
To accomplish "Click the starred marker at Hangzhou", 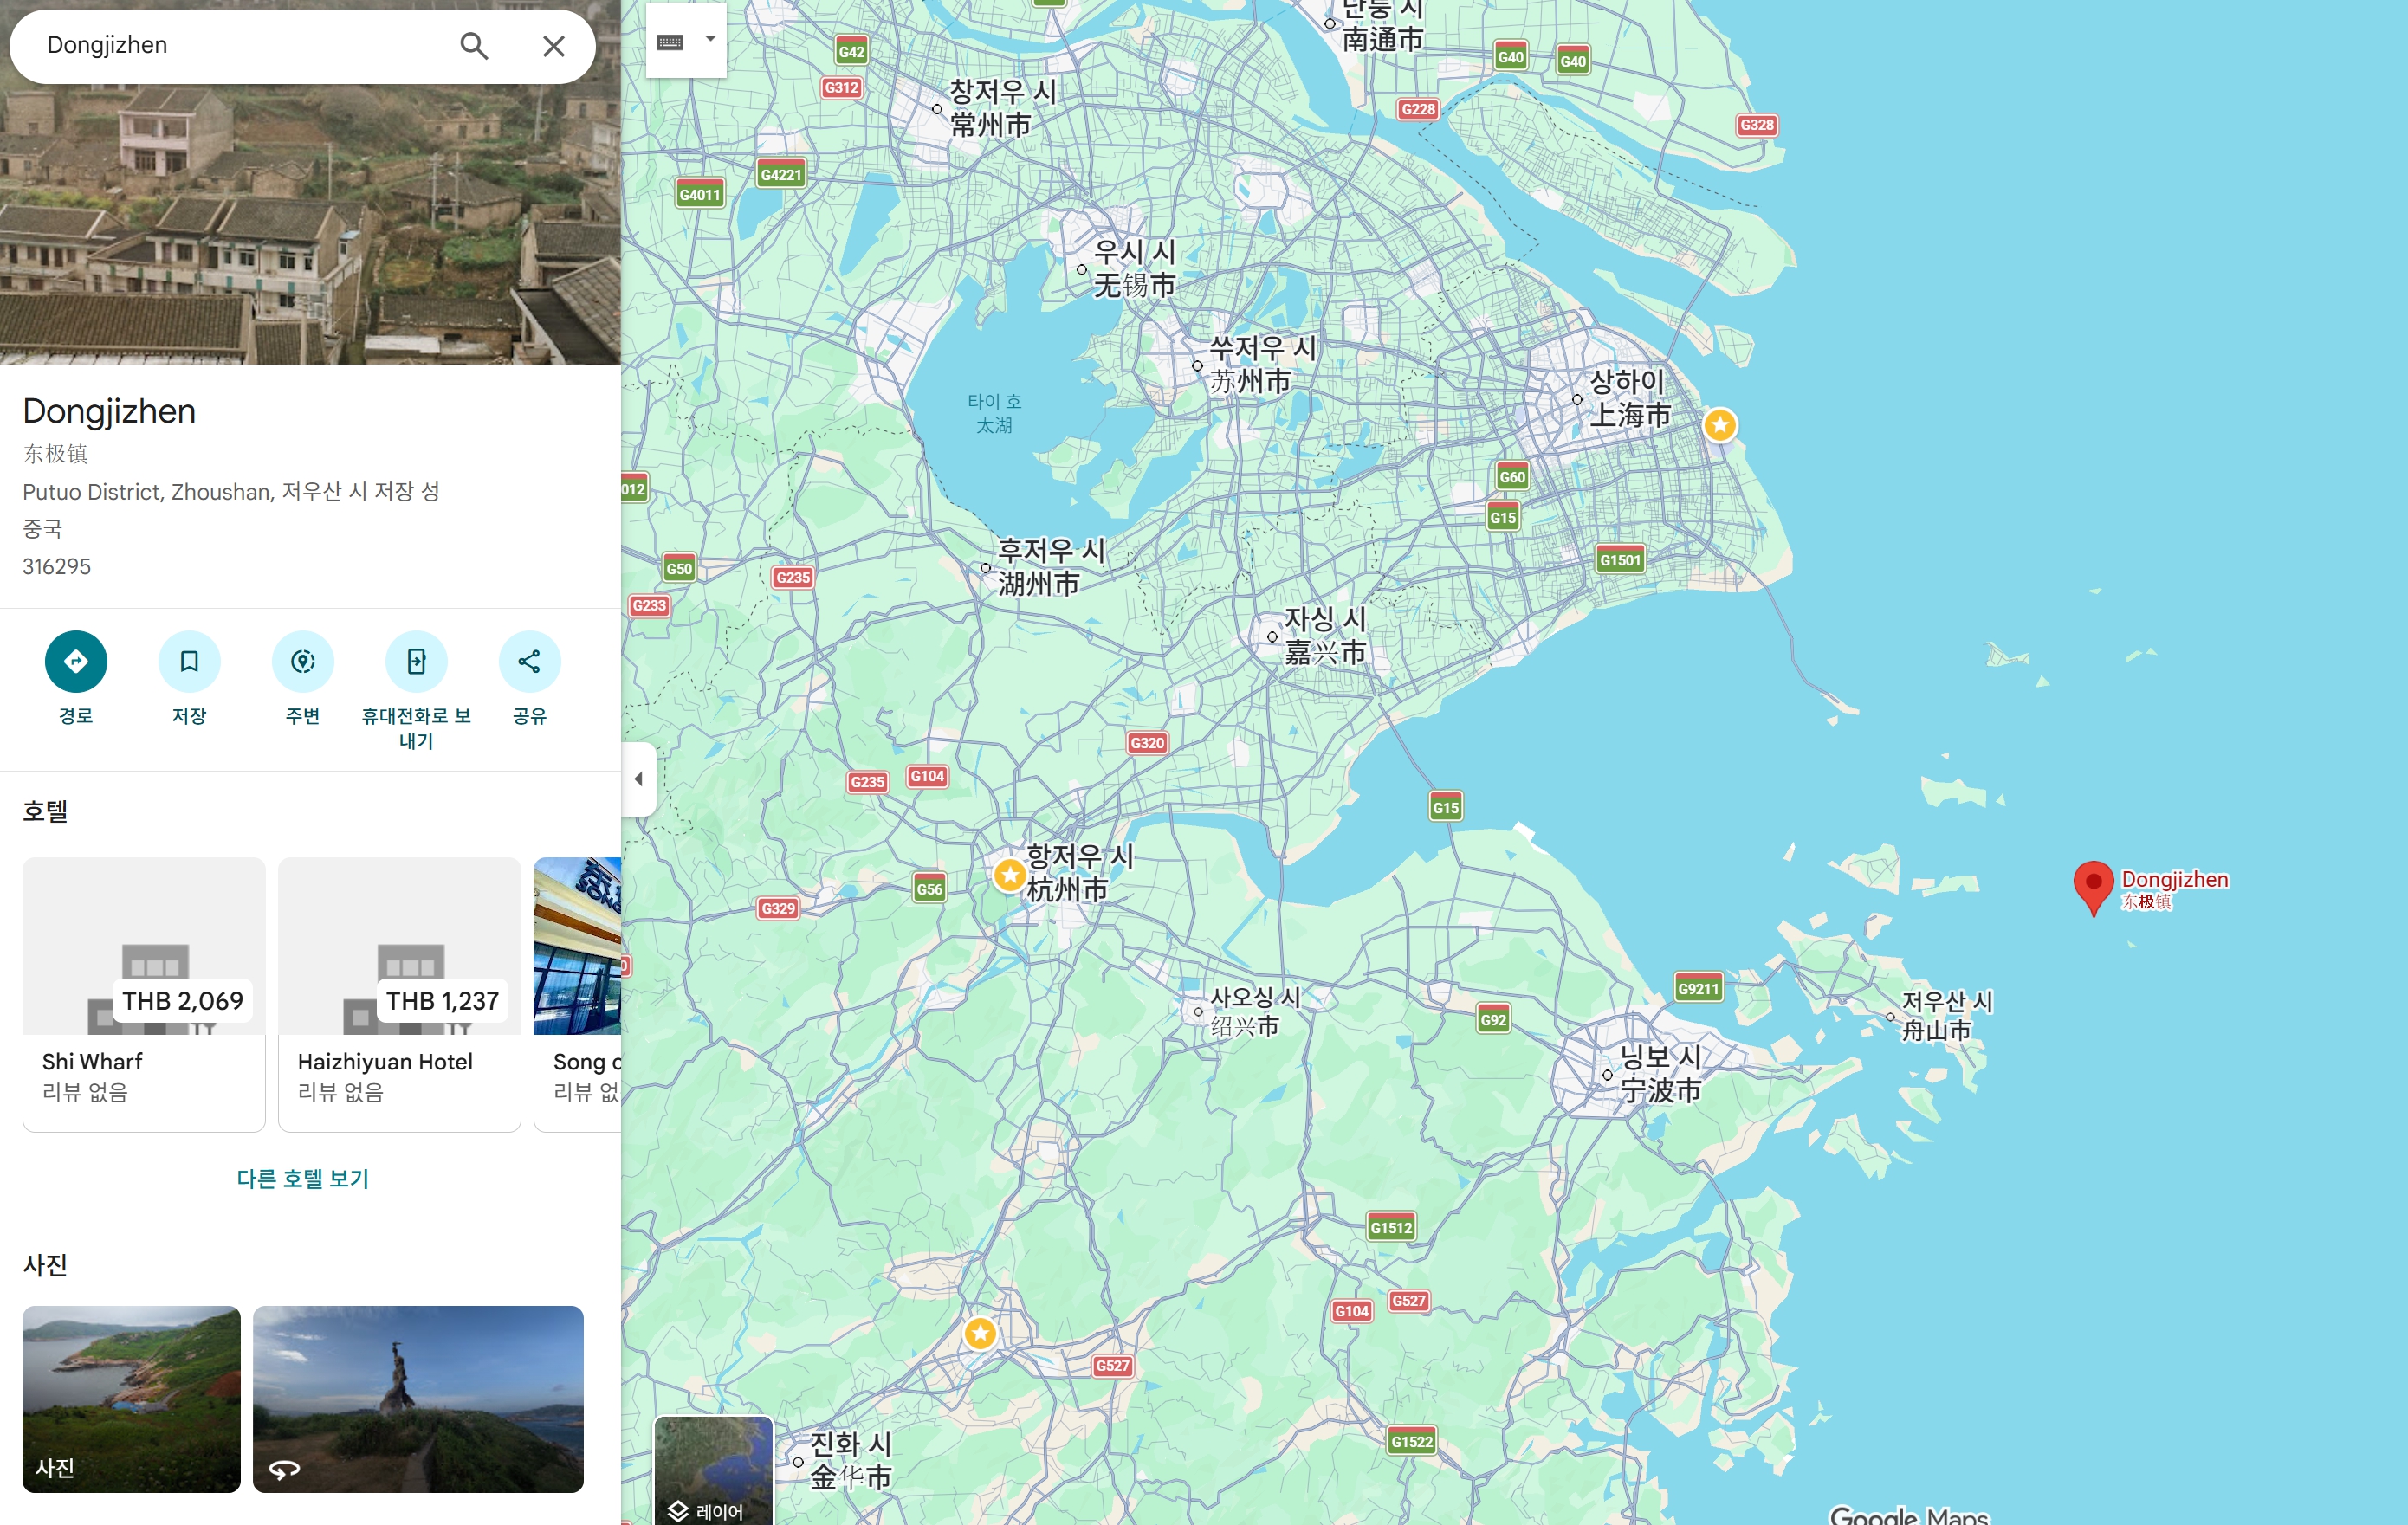I will (x=1010, y=875).
